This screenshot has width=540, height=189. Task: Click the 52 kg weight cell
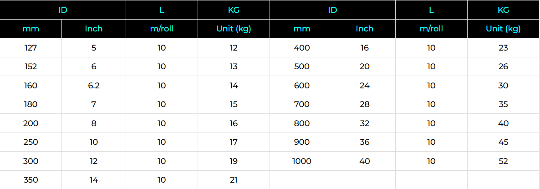coord(503,161)
